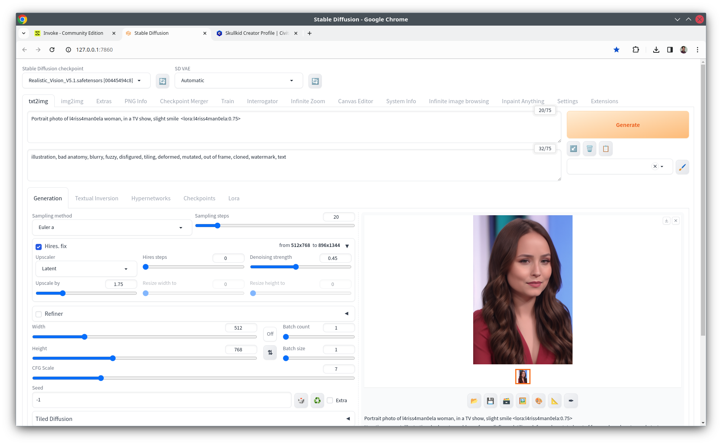Image resolution: width=722 pixels, height=445 pixels.
Task: Open the edit styles brush icon
Action: [682, 167]
